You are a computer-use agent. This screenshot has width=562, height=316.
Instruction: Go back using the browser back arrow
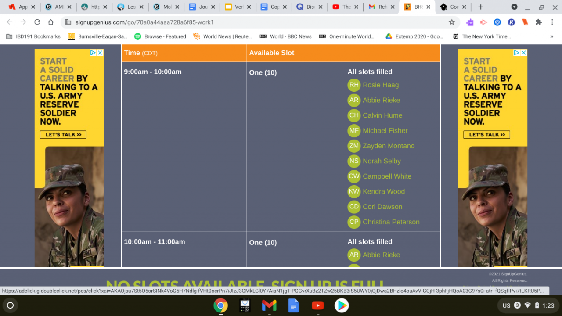tap(10, 22)
